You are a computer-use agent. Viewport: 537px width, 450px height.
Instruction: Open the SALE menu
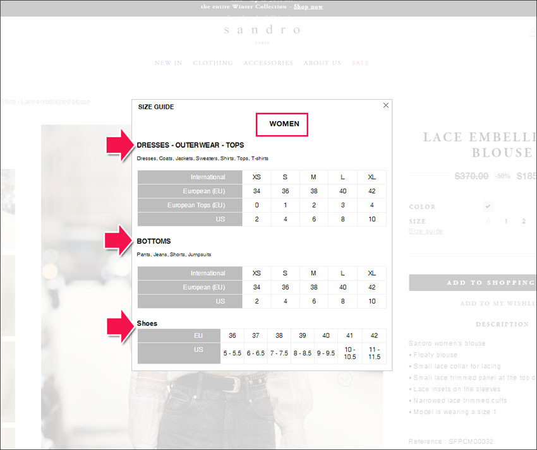coord(360,63)
